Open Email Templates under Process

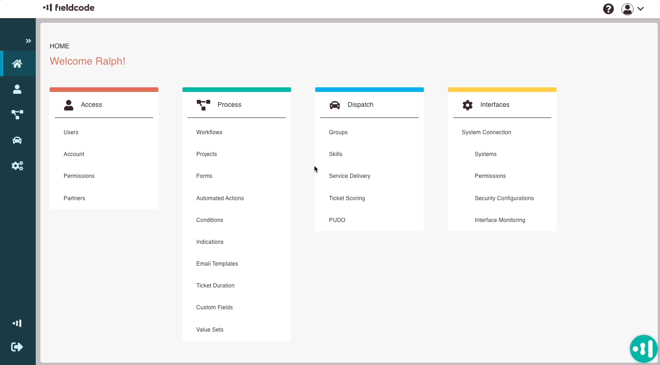point(217,264)
